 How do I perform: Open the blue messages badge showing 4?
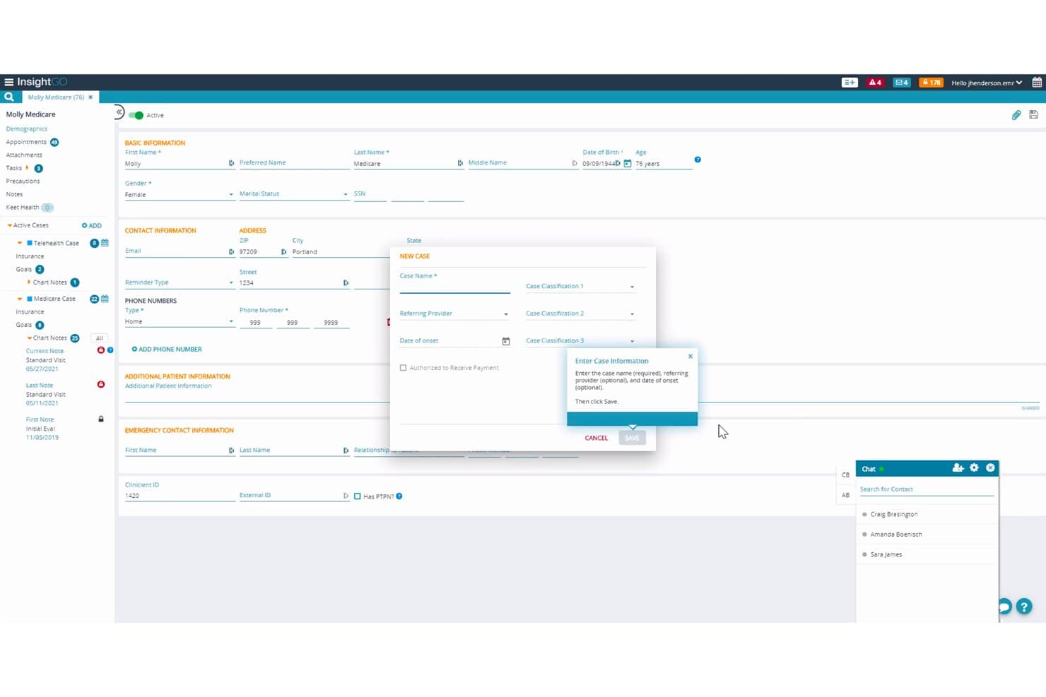901,83
